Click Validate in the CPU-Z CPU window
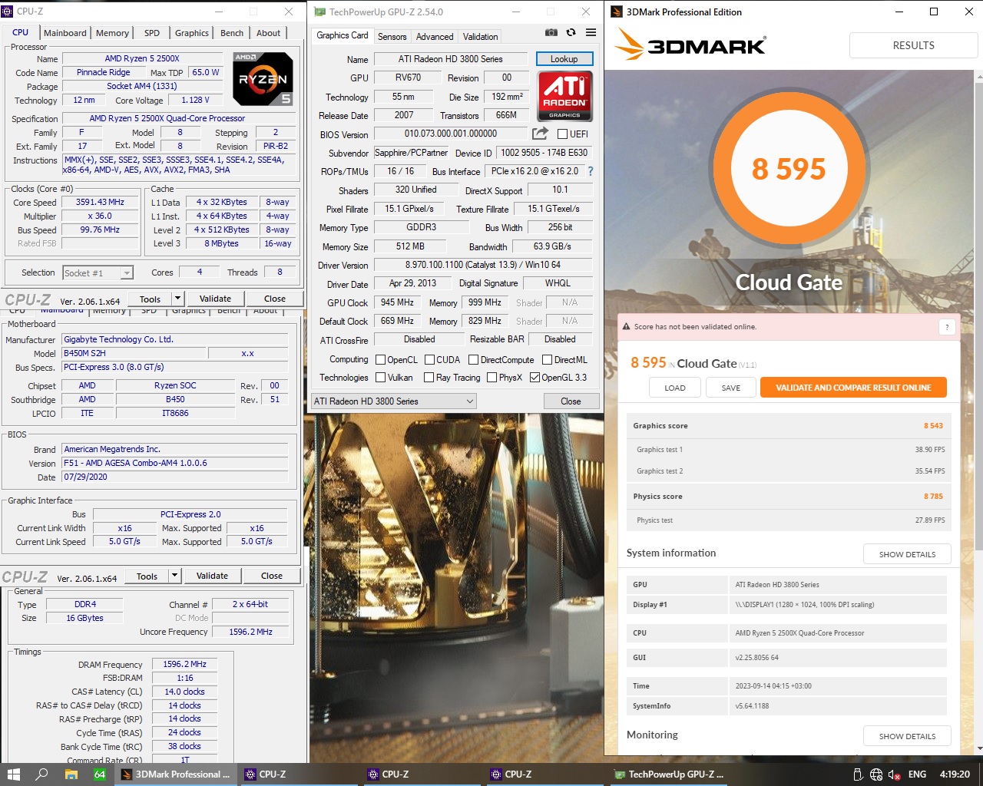This screenshot has width=983, height=786. (215, 298)
